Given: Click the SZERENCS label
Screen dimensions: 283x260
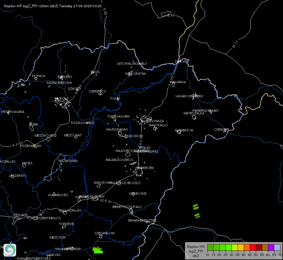Looking at the screenshot, I should tap(97, 91).
